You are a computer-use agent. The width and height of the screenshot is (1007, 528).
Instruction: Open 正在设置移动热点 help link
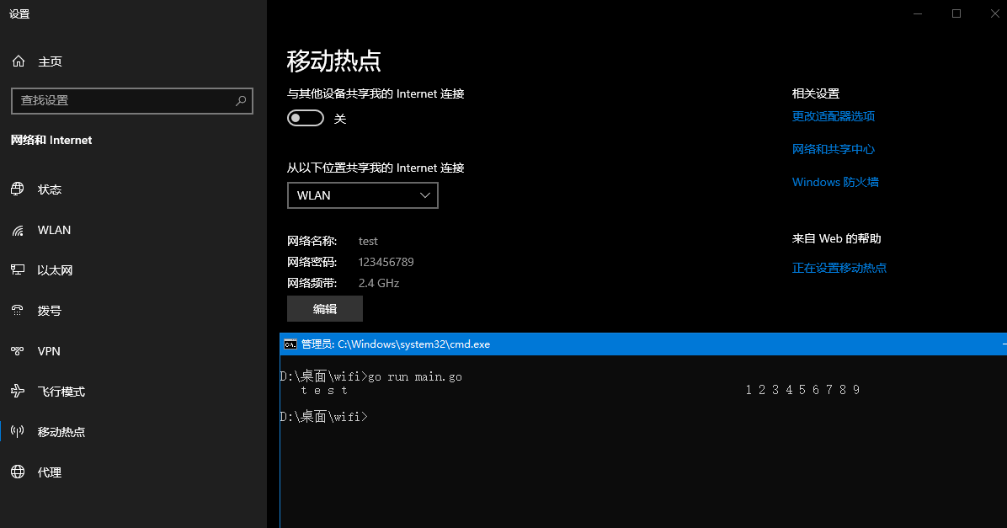coord(839,268)
